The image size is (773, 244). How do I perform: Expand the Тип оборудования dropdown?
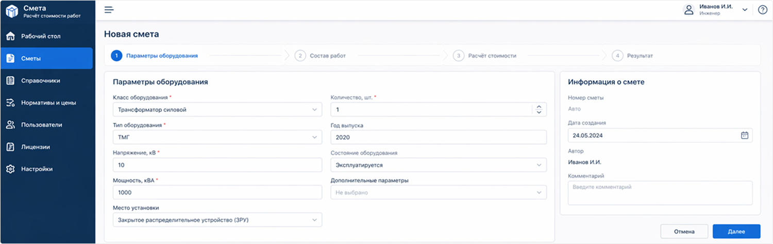click(x=217, y=137)
